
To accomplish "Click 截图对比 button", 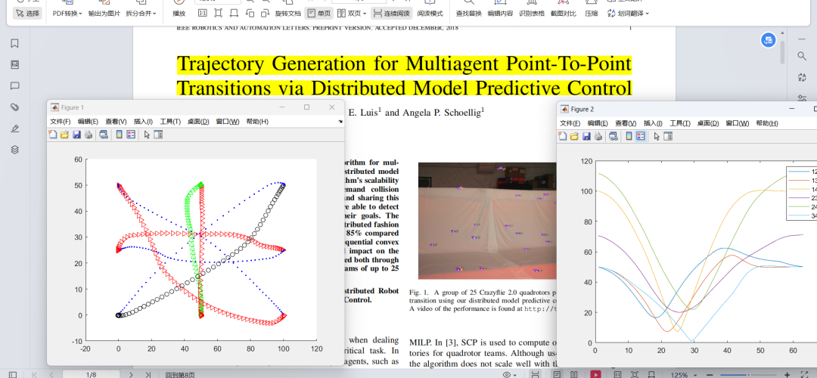I will (564, 13).
